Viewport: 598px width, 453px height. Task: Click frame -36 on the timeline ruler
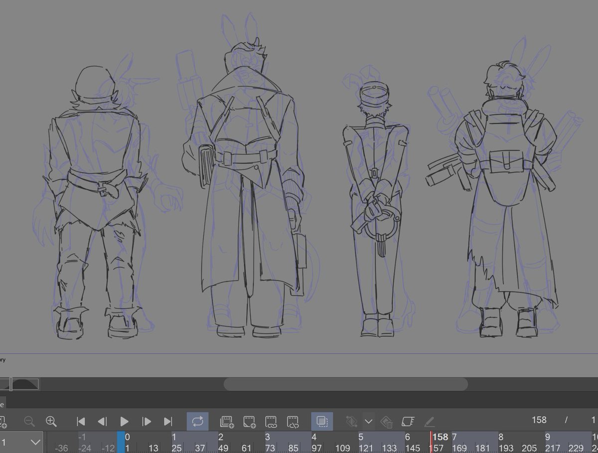click(61, 448)
